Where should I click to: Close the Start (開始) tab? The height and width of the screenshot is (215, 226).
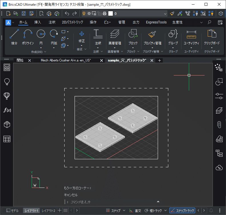coord(29,61)
